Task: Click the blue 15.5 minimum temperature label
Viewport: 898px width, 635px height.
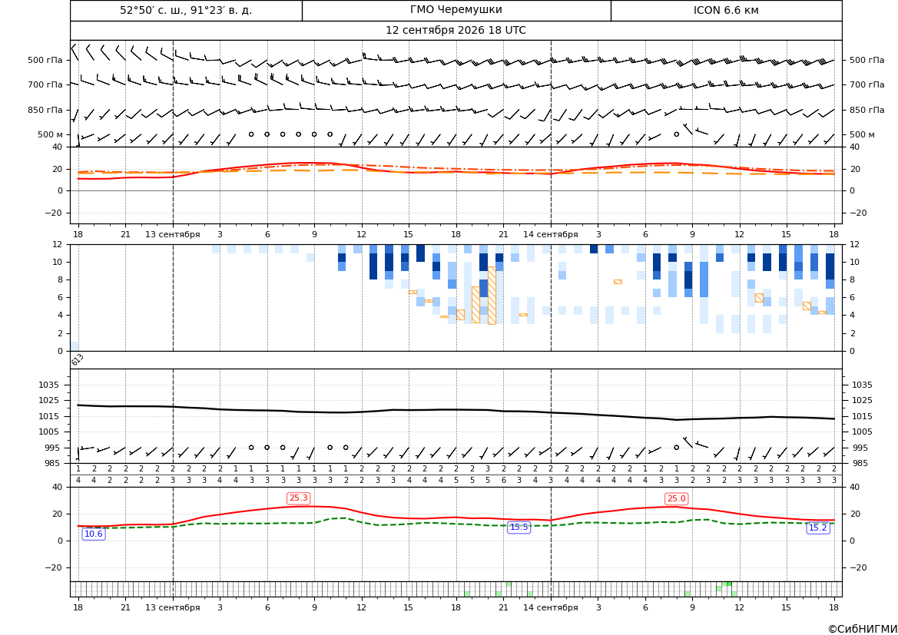Action: [x=519, y=527]
